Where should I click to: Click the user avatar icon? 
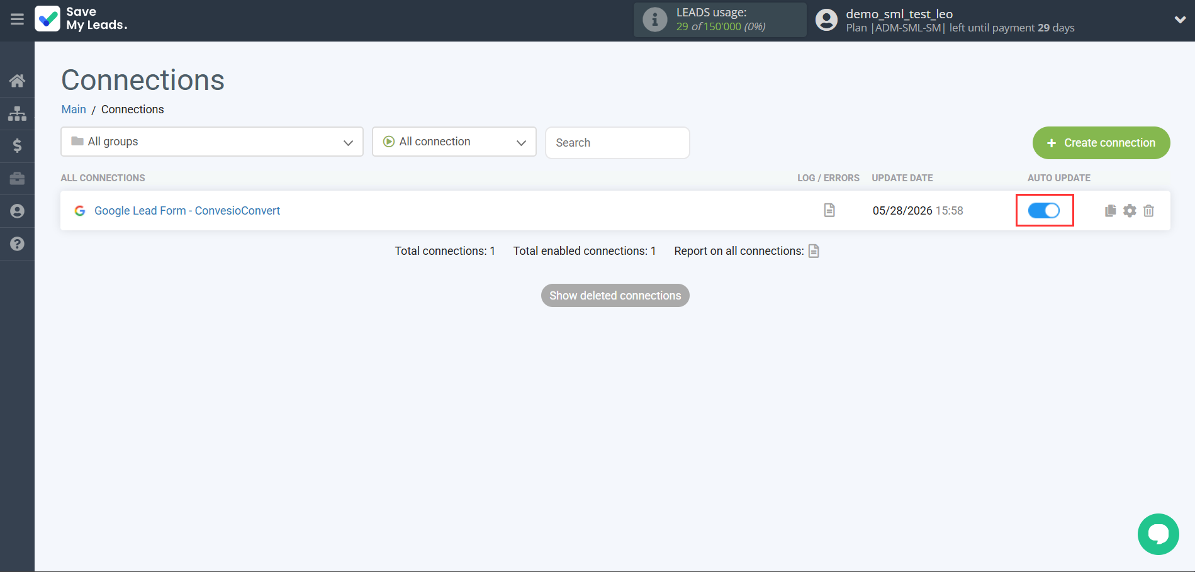(826, 20)
